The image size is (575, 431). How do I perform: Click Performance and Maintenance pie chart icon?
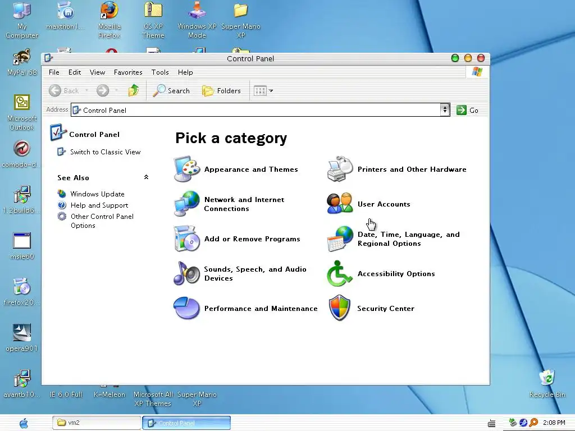coord(186,308)
